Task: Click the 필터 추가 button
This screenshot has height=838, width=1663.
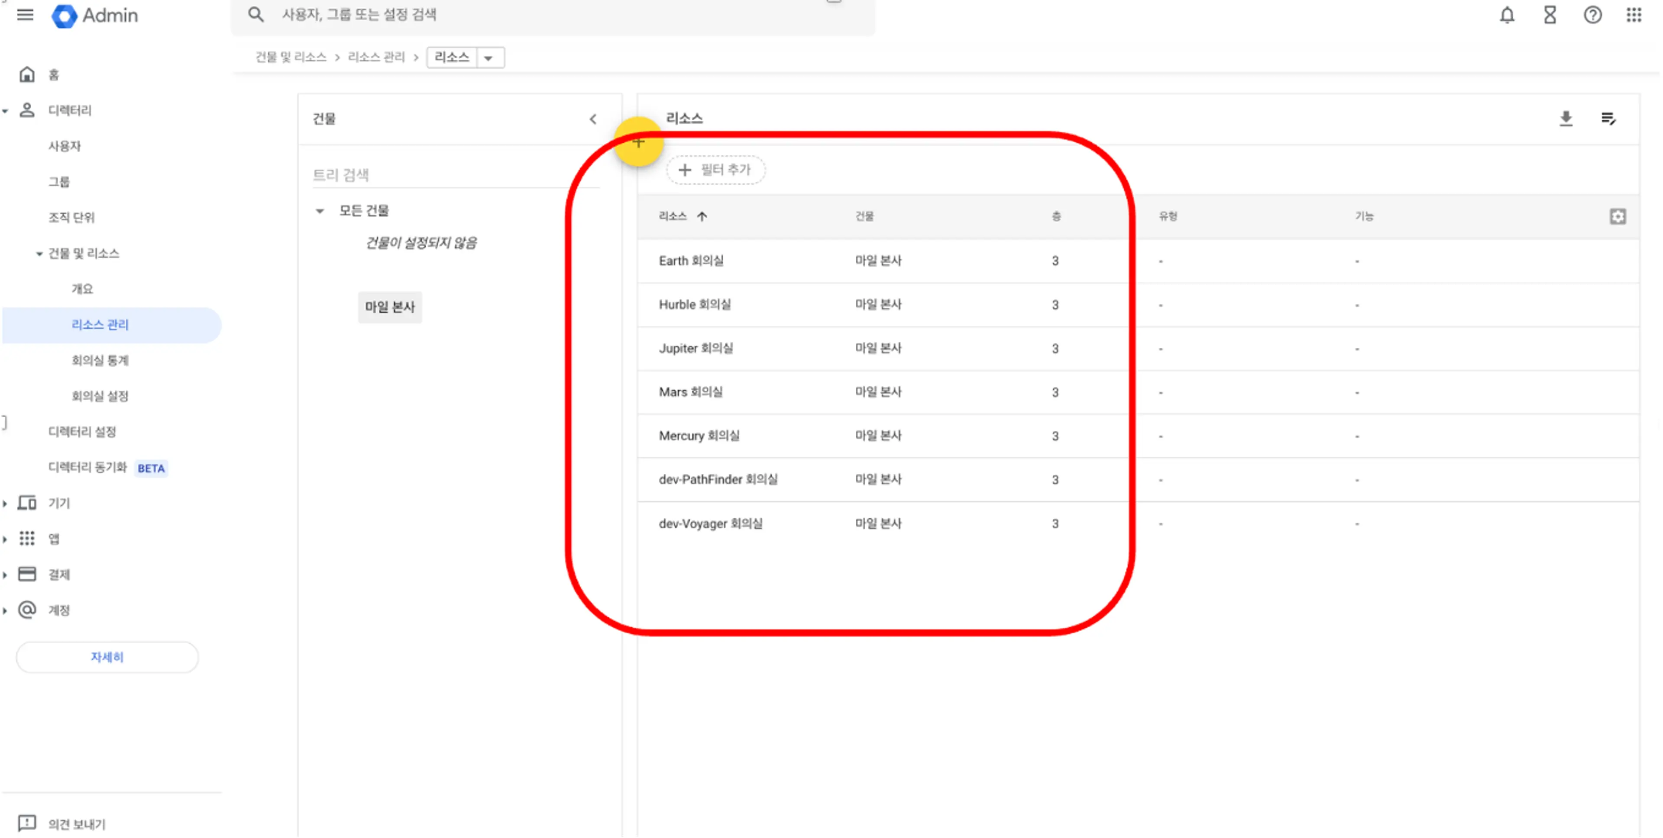Action: [716, 170]
